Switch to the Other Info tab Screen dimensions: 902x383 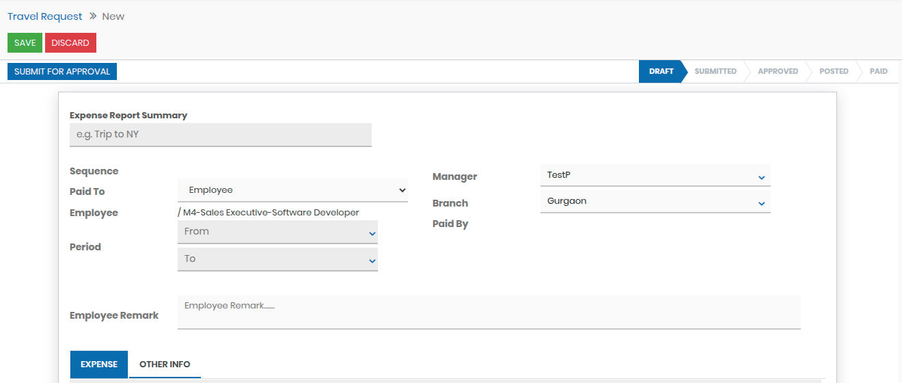tap(165, 365)
